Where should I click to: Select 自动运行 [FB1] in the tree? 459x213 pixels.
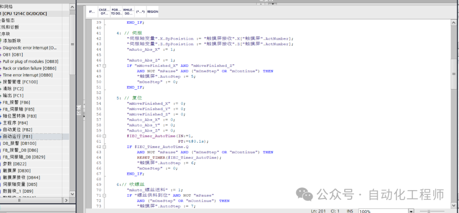click(17, 136)
